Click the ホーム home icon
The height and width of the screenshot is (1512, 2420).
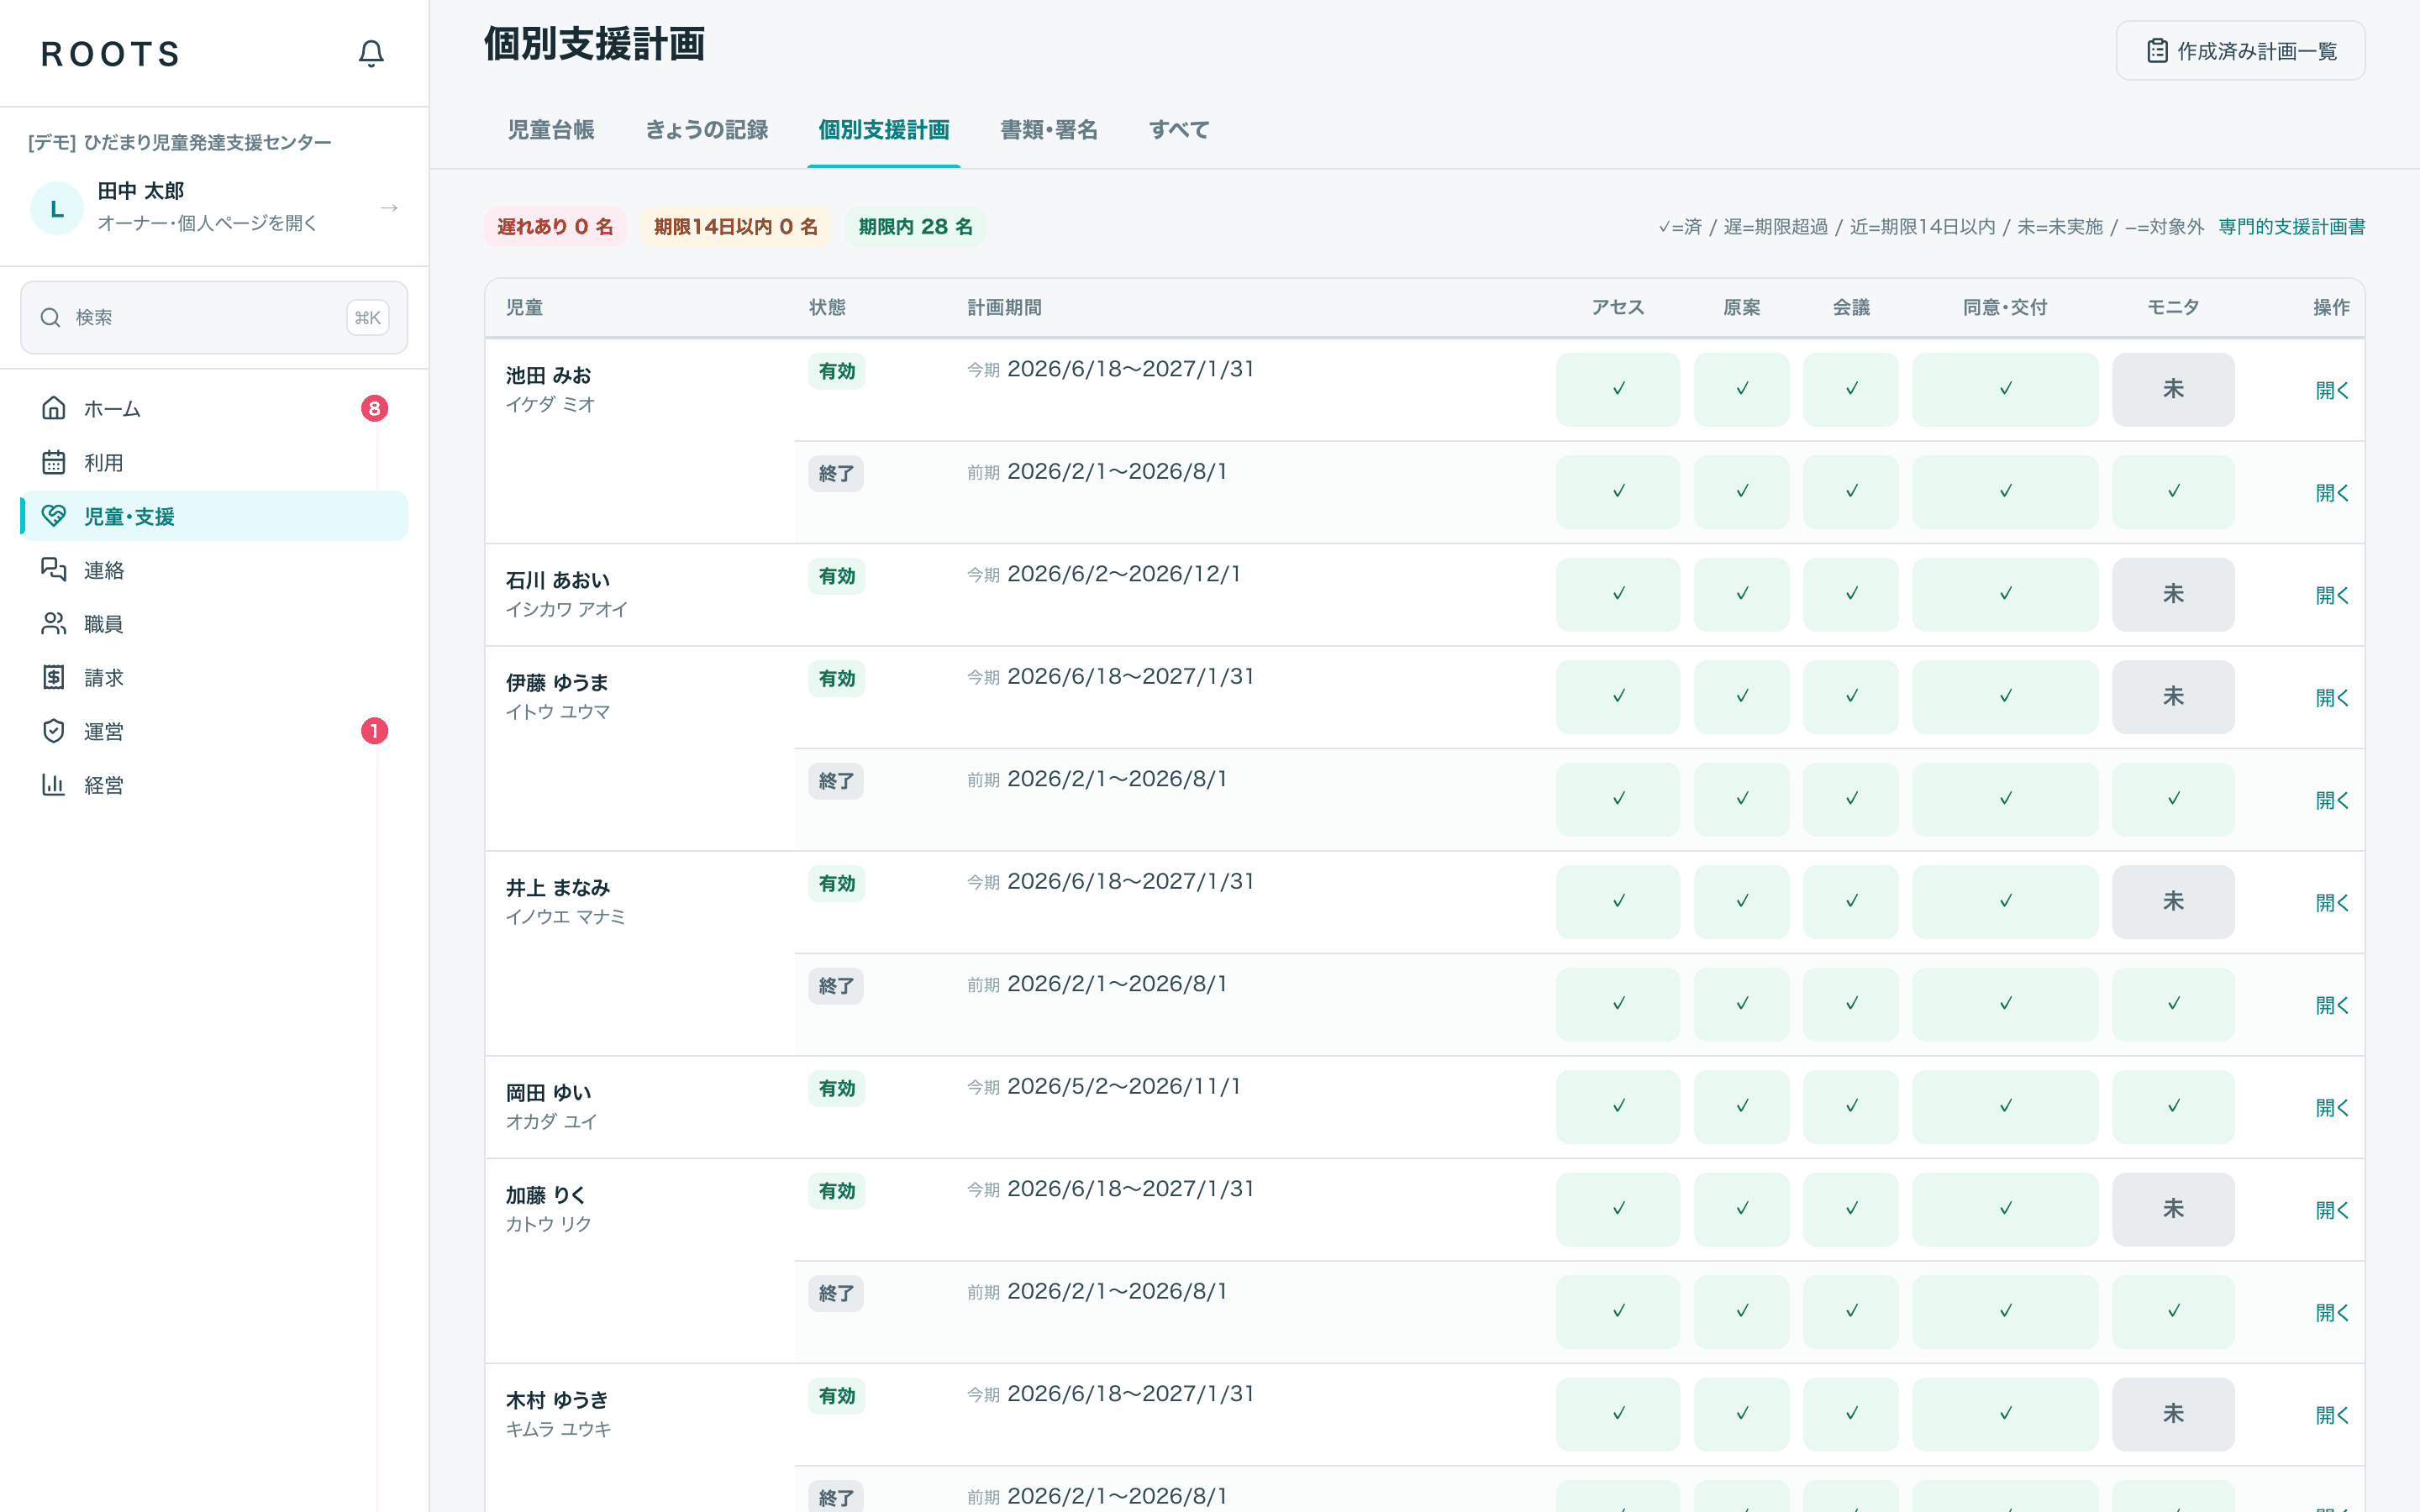[x=54, y=408]
